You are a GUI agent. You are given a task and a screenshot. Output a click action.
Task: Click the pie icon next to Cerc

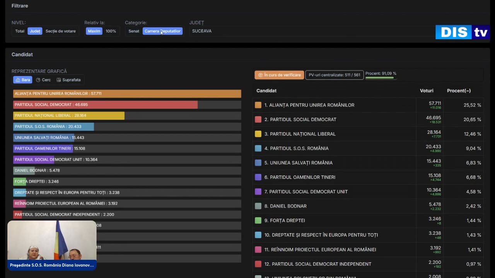[x=38, y=80]
